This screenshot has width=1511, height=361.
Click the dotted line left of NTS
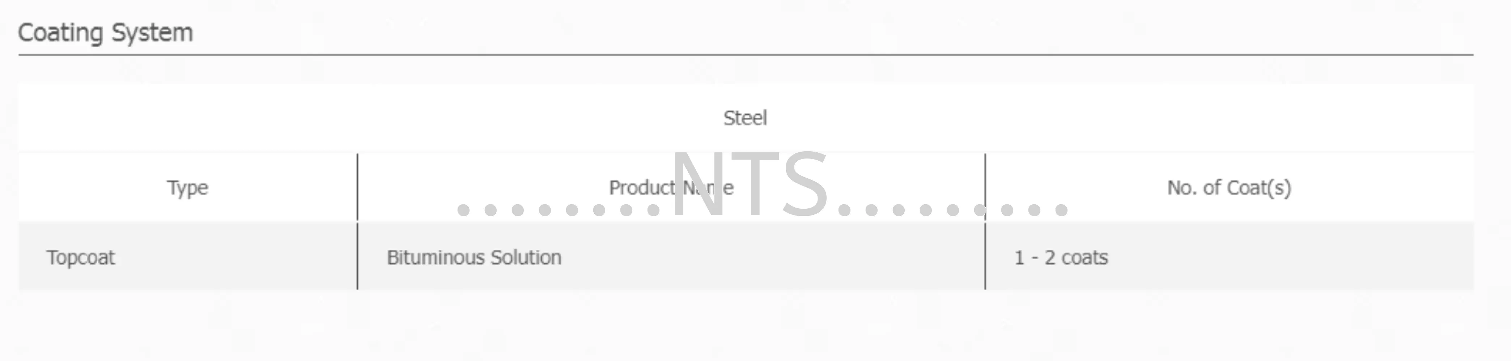coord(559,210)
